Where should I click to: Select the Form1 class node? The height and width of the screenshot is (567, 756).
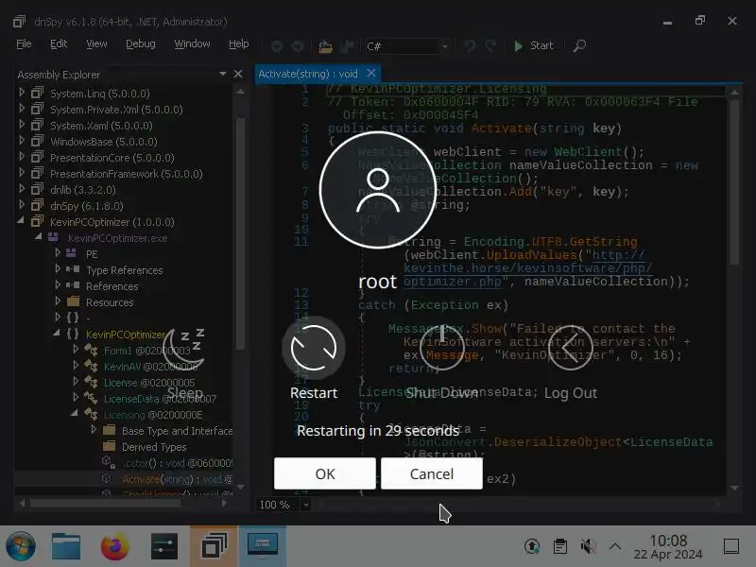click(x=147, y=351)
